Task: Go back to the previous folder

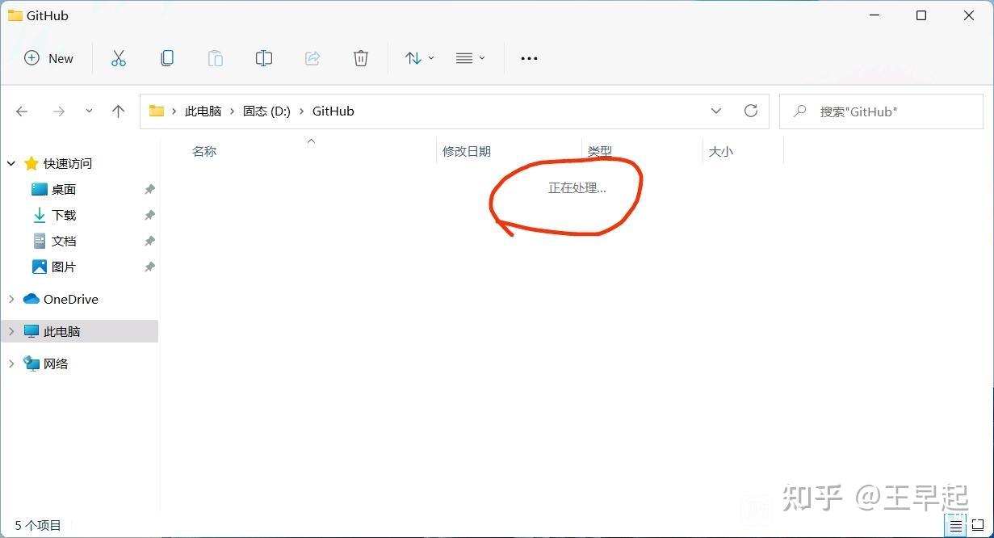Action: [22, 111]
